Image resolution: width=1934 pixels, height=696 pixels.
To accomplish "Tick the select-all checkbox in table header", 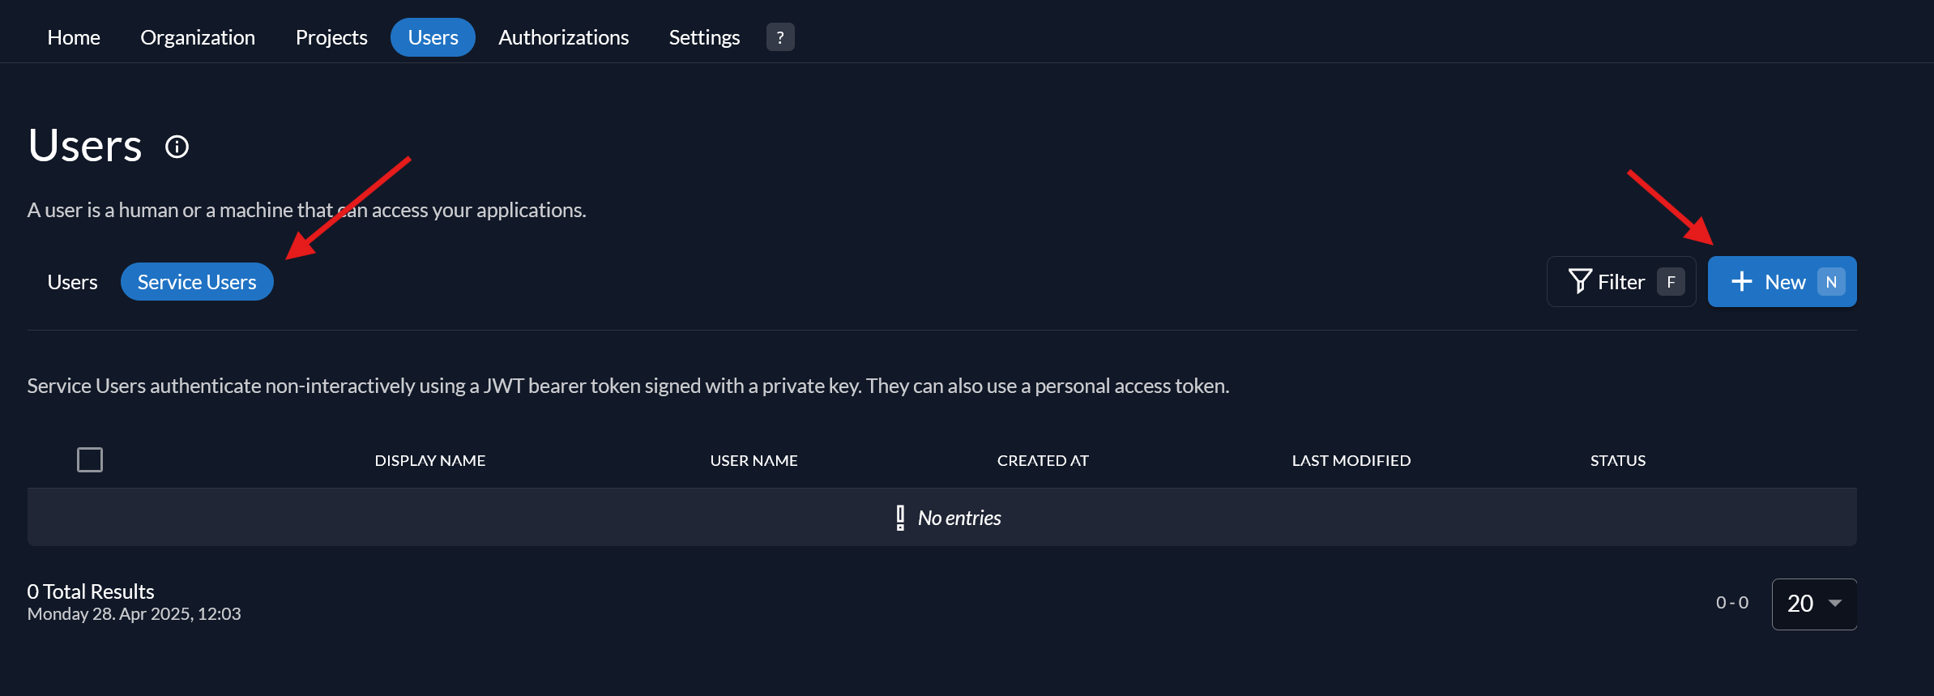I will pos(90,460).
